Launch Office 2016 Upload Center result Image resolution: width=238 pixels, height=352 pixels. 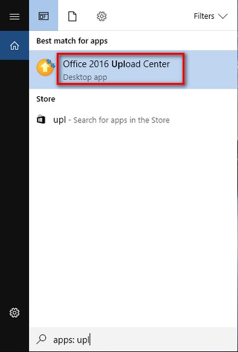pyautogui.click(x=116, y=64)
